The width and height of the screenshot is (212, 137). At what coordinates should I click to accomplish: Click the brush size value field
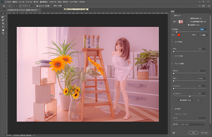coord(30,6)
